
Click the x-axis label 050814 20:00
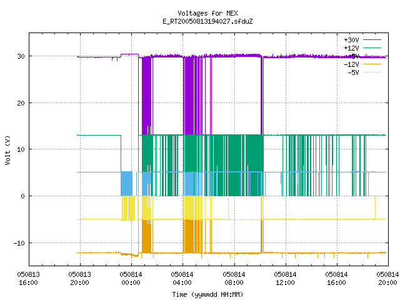coord(387,279)
